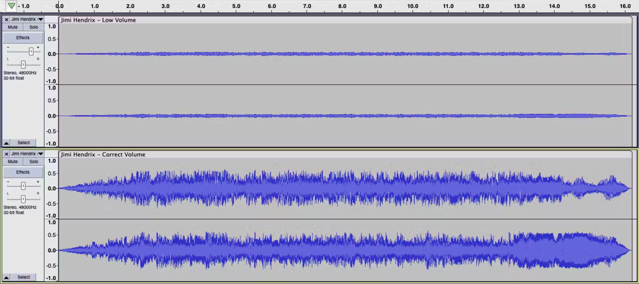Click Select on the Low Volume track
This screenshot has width=639, height=284.
24,143
